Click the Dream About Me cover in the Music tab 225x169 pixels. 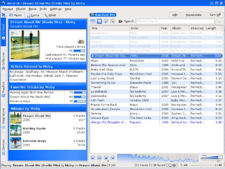(x=25, y=45)
